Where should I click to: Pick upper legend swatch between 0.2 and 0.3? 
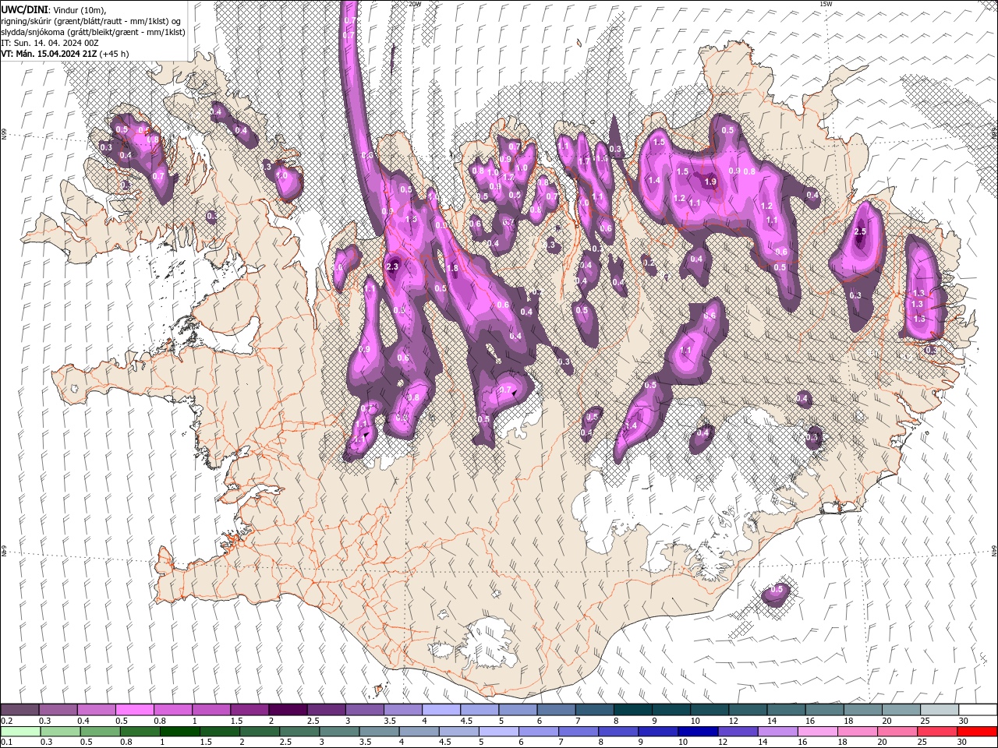19,710
